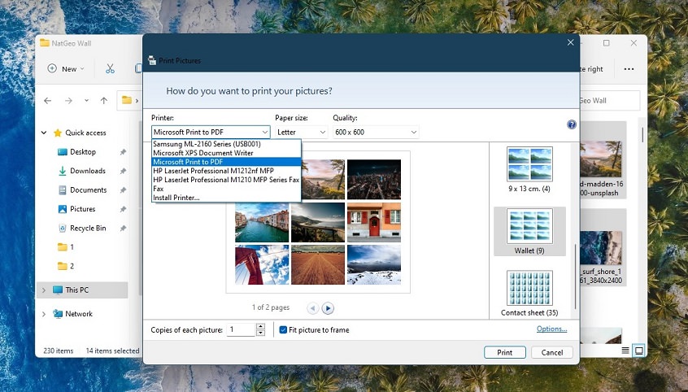
Task: Decrease copies with the down stepper arrow
Action: (x=260, y=333)
